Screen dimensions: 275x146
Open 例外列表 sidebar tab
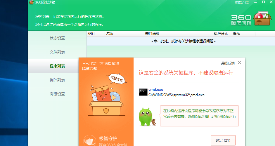coord(53,80)
